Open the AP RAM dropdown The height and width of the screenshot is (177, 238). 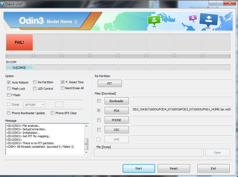tap(34, 105)
